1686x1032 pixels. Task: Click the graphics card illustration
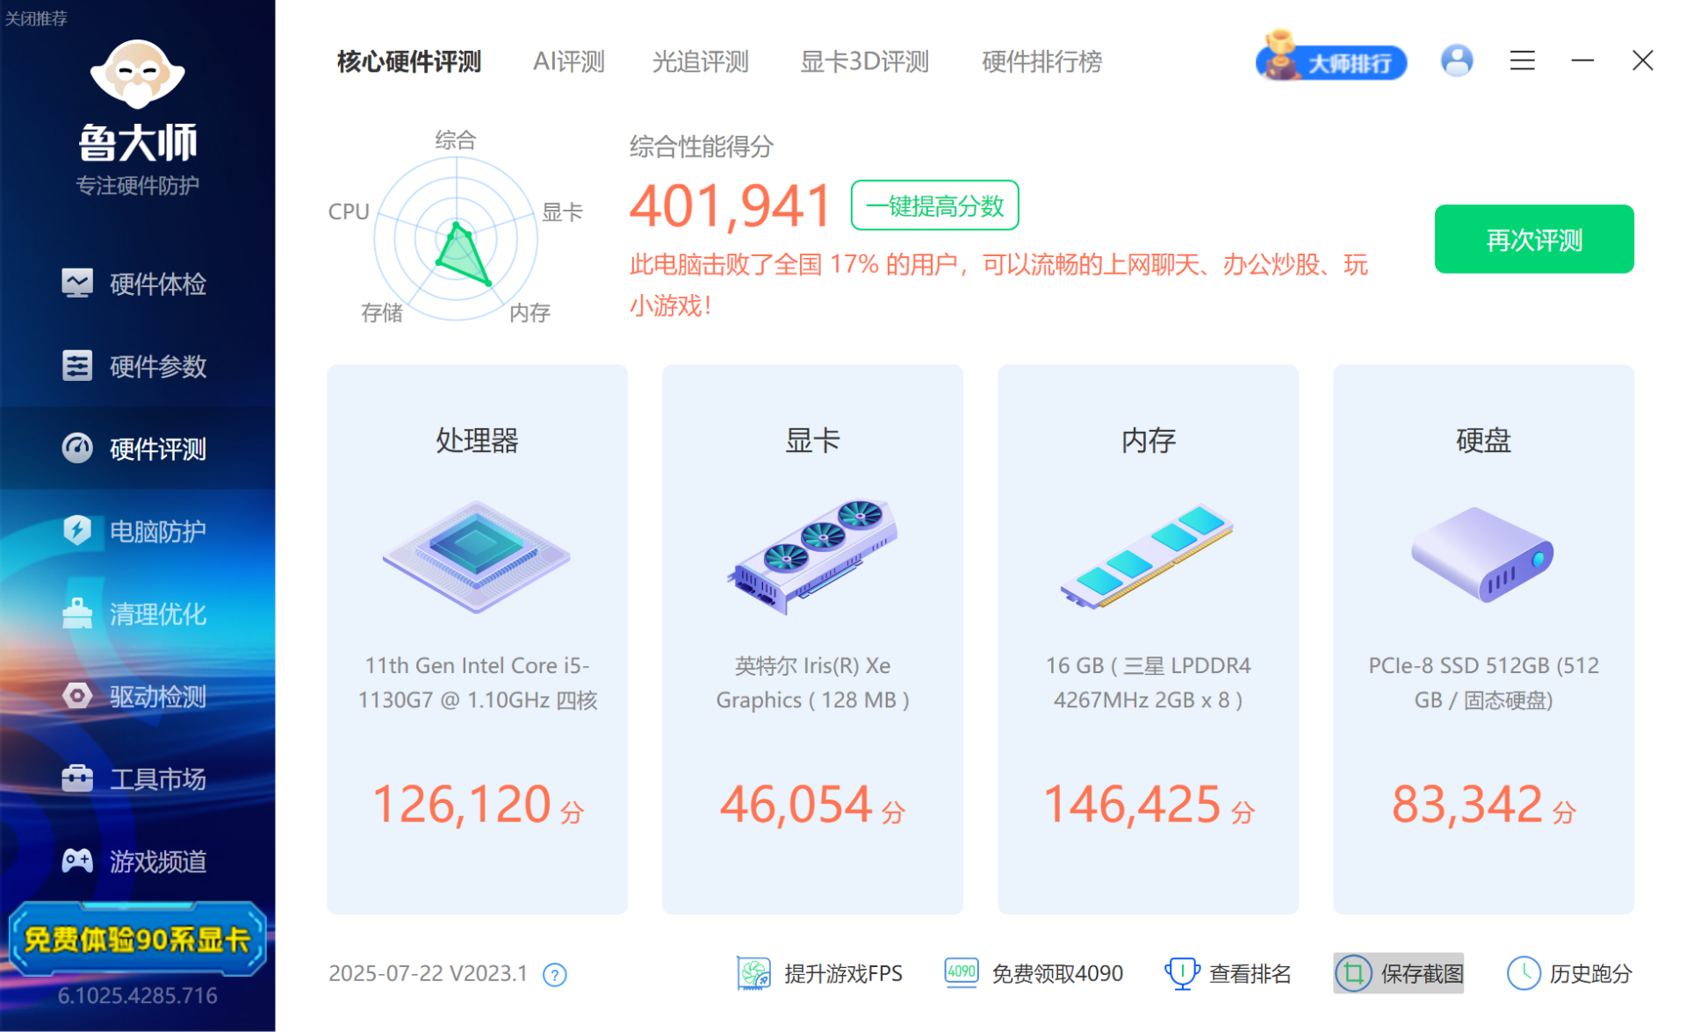[812, 556]
